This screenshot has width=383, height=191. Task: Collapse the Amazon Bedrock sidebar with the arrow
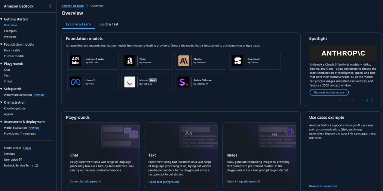[50, 6]
